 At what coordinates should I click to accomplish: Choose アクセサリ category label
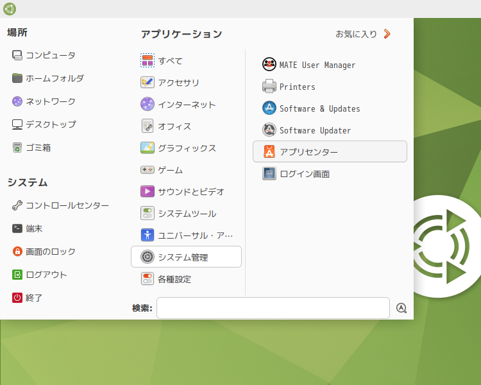click(179, 82)
